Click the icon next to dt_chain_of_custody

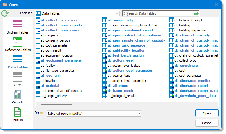click(x=172, y=35)
